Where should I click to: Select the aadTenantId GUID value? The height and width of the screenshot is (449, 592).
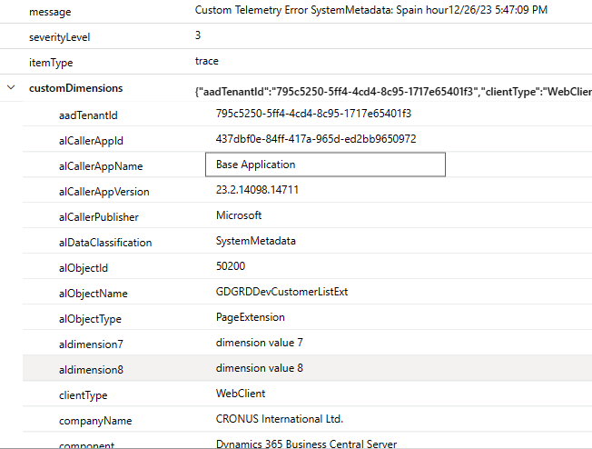313,114
